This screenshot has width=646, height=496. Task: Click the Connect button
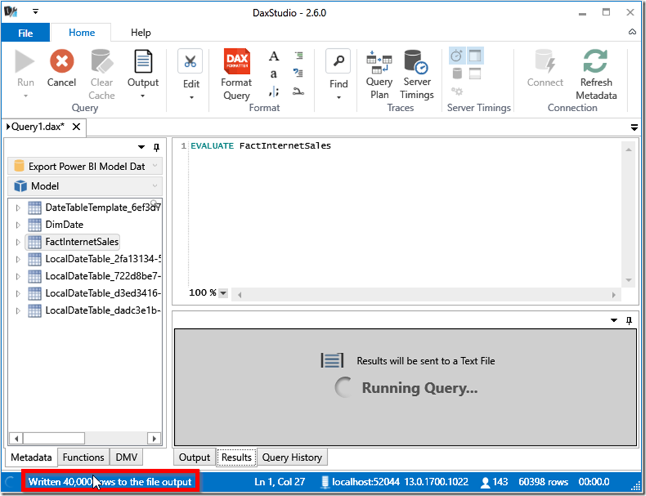click(544, 68)
